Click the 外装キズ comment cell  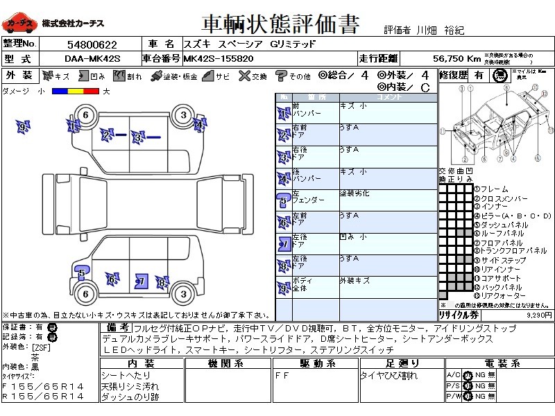tap(388, 288)
